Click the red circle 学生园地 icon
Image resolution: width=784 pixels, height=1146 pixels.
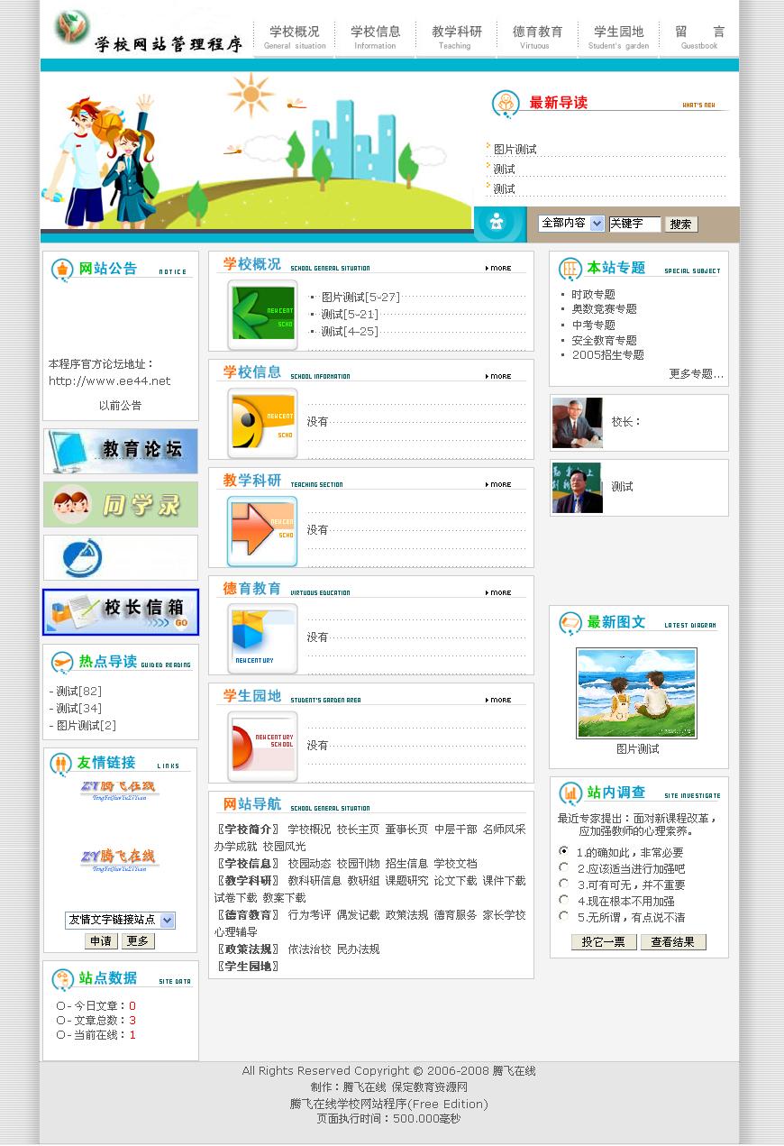coord(262,746)
